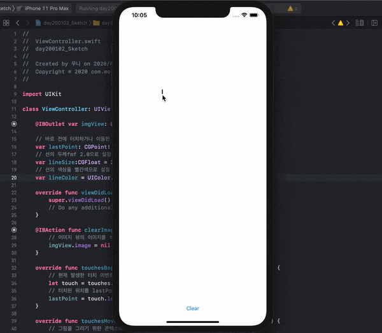Click 'override func touchesMov' on line 39

(x=74, y=321)
